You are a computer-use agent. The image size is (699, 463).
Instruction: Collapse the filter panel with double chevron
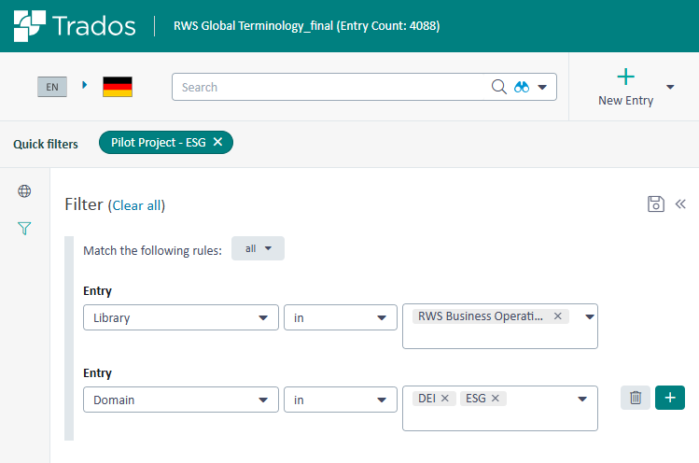[x=680, y=203]
